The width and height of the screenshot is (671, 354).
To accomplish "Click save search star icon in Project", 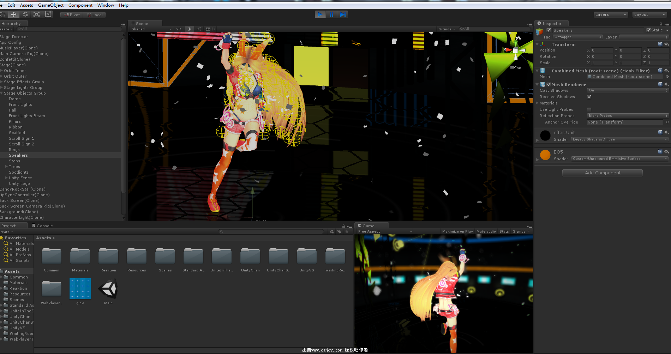I will click(347, 232).
